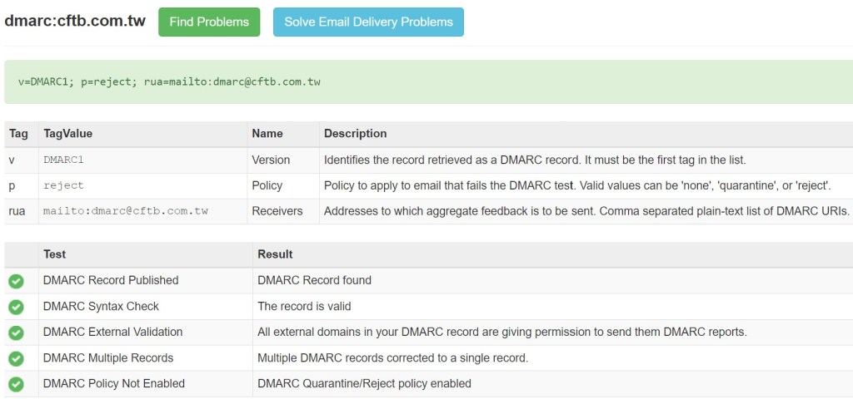The height and width of the screenshot is (399, 853).
Task: Click the DMARC1 version tag value
Action: pos(63,160)
